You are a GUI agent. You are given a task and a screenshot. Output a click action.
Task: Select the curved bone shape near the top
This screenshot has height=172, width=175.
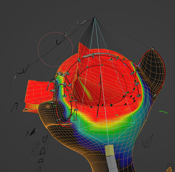[82, 22]
